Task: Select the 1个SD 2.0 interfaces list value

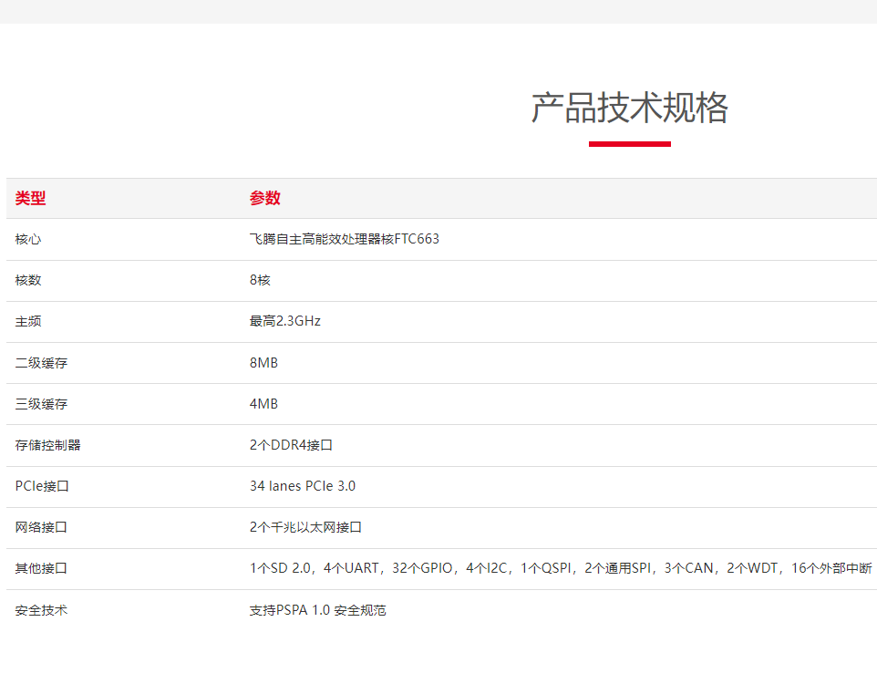Action: [x=561, y=569]
